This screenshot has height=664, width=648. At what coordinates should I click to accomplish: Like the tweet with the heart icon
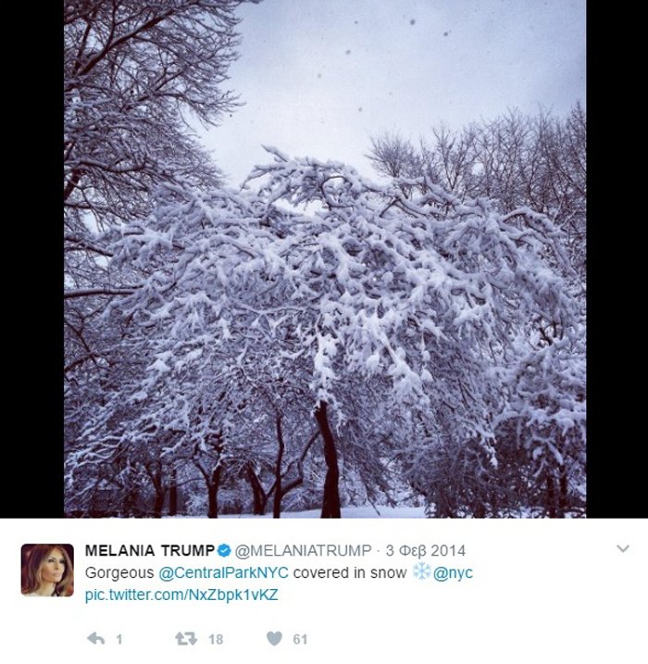pyautogui.click(x=274, y=639)
